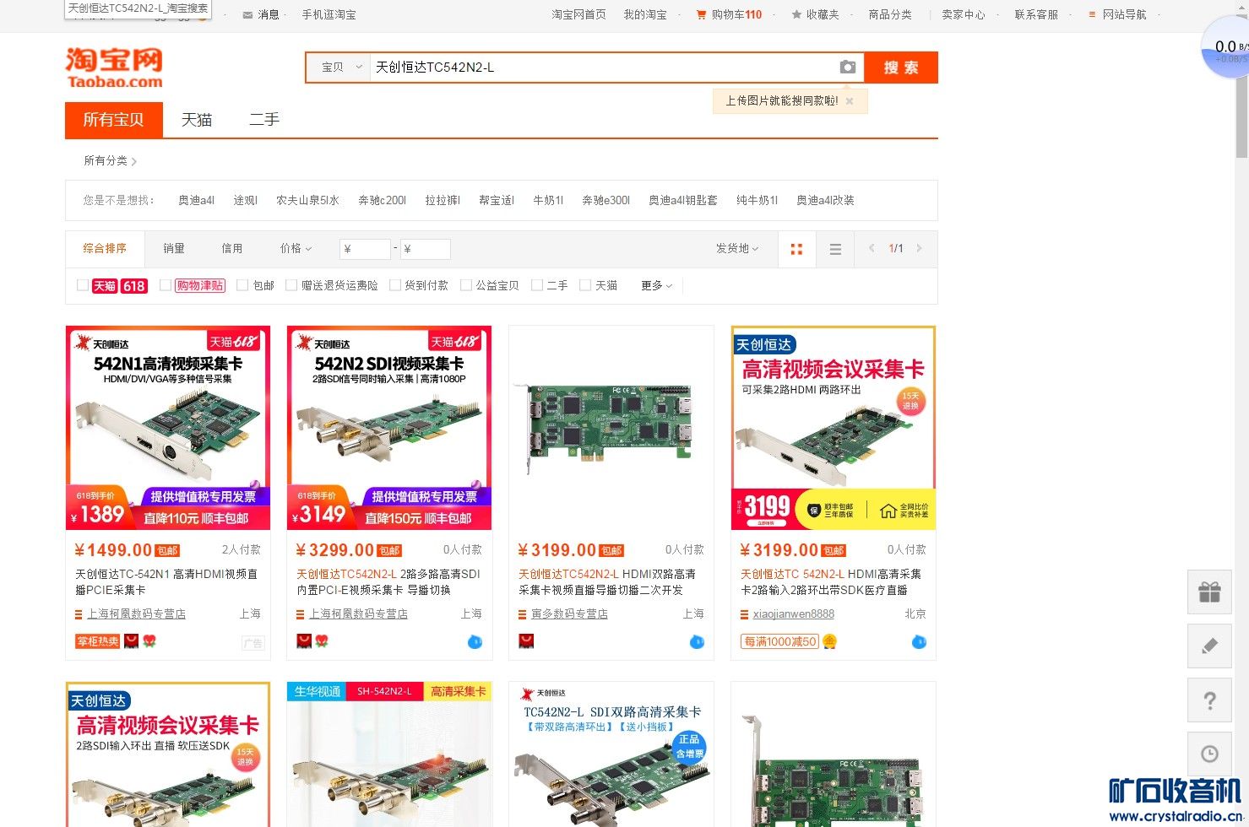Image resolution: width=1249 pixels, height=827 pixels.
Task: Open the 宝贝 search type dropdown
Action: (x=339, y=68)
